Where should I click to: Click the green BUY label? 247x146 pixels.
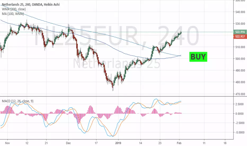tap(198, 57)
